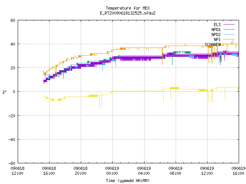This screenshot has width=246, height=184.
Task: Click the x-axis tick label 090618 16:00
Action: [x=49, y=171]
